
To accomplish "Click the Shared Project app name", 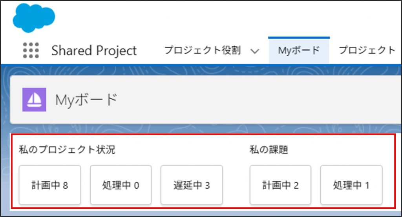I will pyautogui.click(x=94, y=51).
